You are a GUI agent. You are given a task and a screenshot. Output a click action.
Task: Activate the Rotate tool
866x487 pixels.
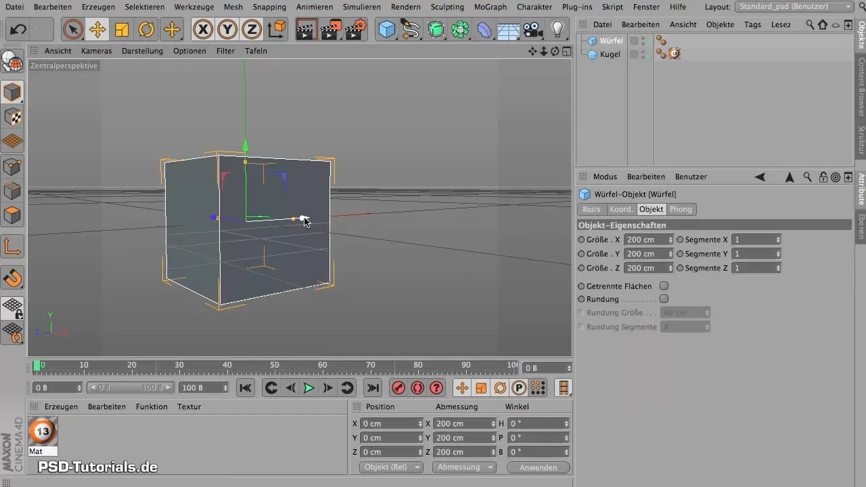pos(146,30)
